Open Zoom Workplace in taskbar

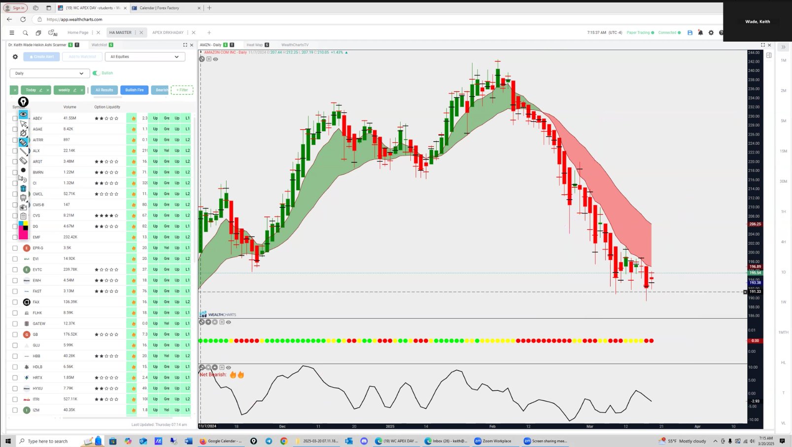tap(493, 441)
